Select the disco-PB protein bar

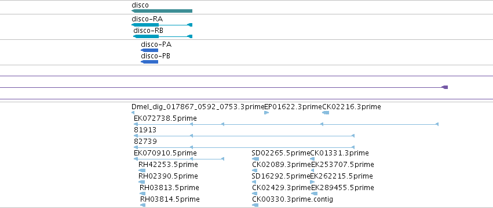pyautogui.click(x=149, y=62)
